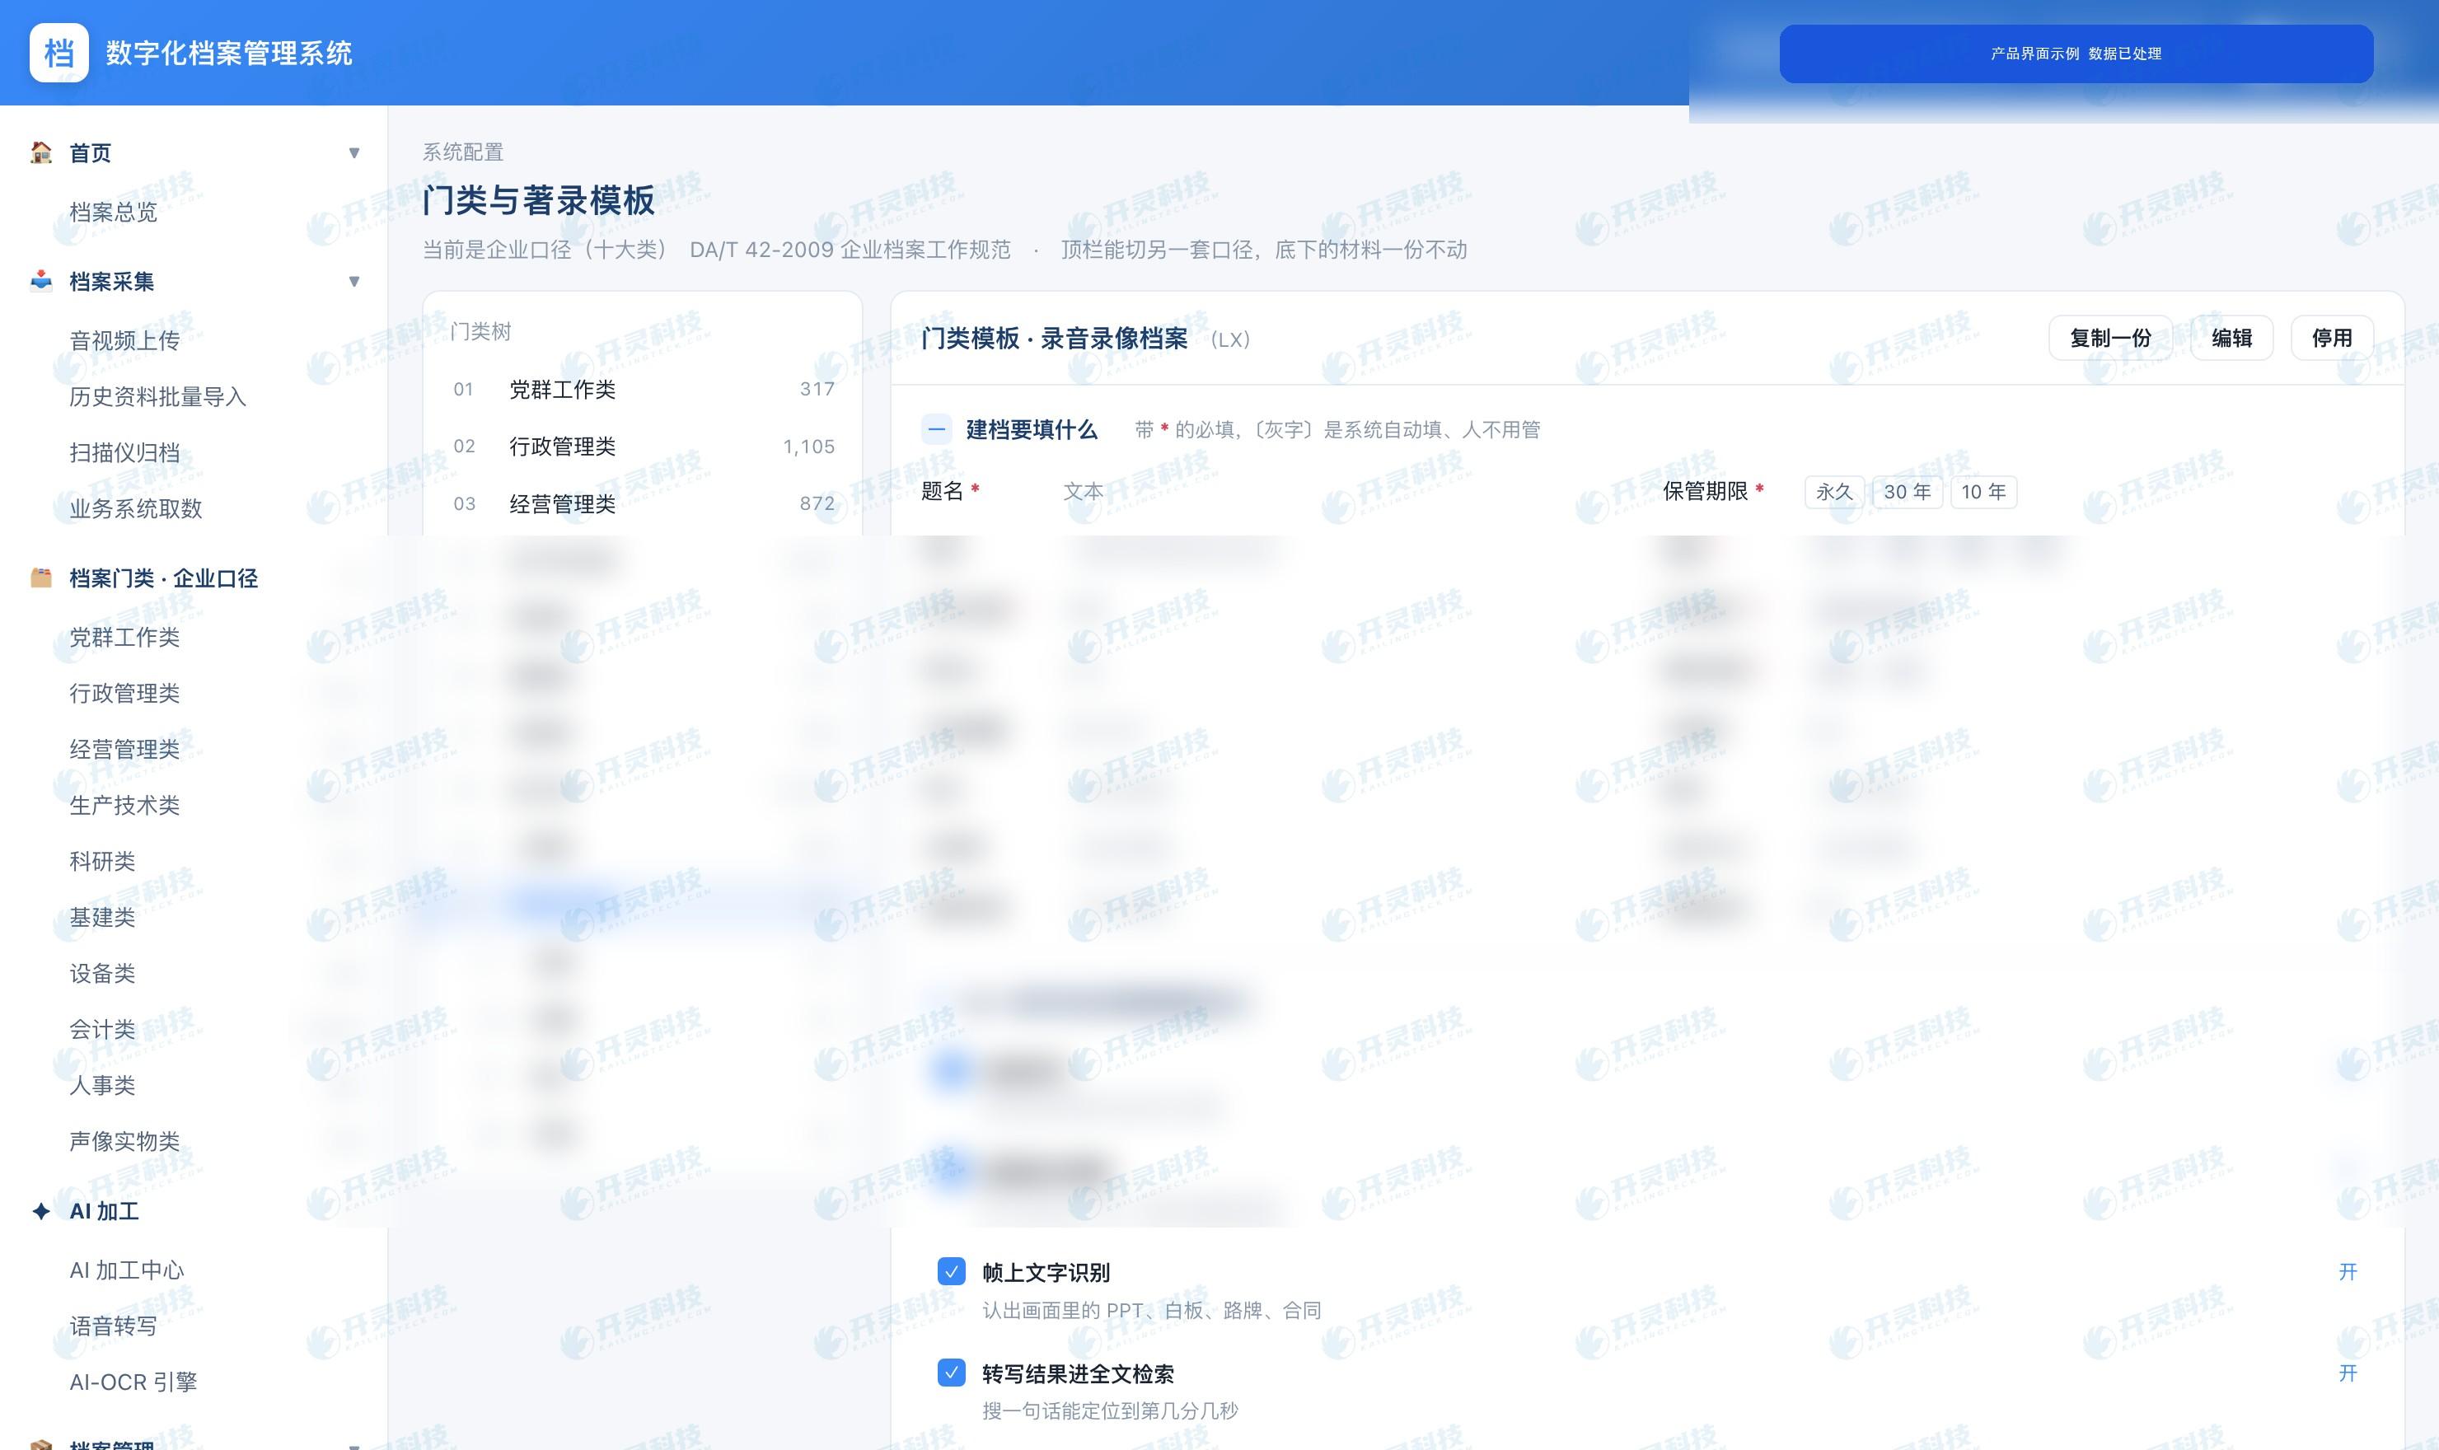This screenshot has height=1450, width=2439.
Task: Click the inbox icon beside 档案采集
Action: click(x=41, y=282)
